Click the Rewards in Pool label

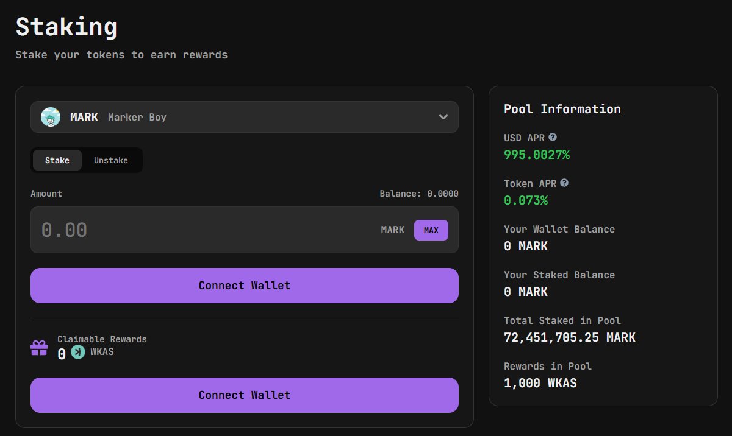[548, 366]
